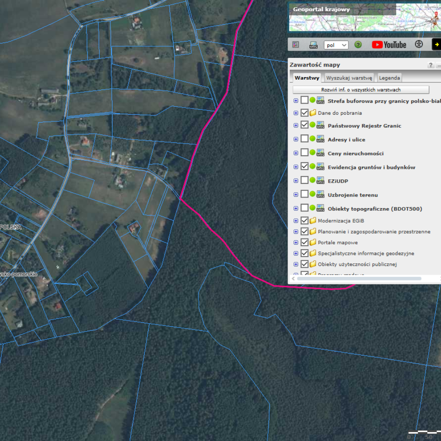Click the layer panel horizontal scrollbar
The height and width of the screenshot is (441, 441).
click(x=359, y=279)
